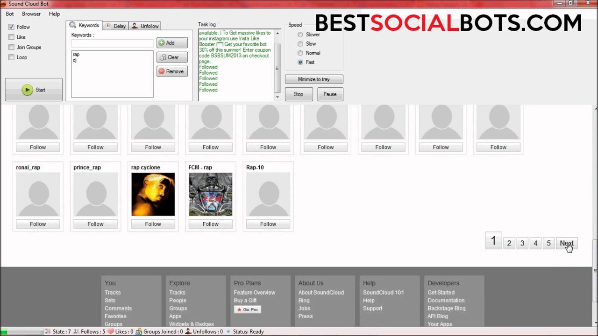The image size is (598, 336).
Task: Click Task log scrollbar up arrow
Action: [278, 34]
